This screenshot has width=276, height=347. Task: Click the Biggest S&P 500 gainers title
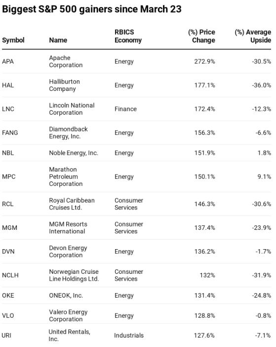[92, 9]
